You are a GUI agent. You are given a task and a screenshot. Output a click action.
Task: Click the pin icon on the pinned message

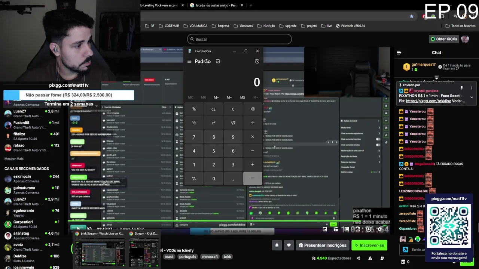[462, 88]
